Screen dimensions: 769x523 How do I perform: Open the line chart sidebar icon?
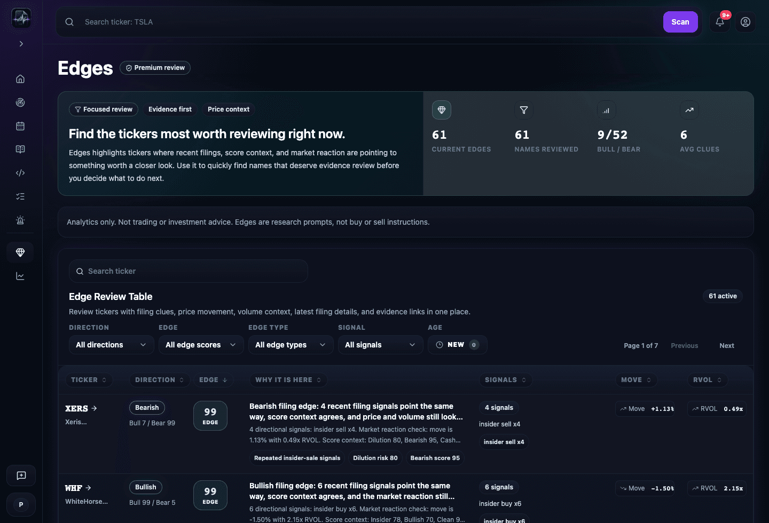click(20, 276)
